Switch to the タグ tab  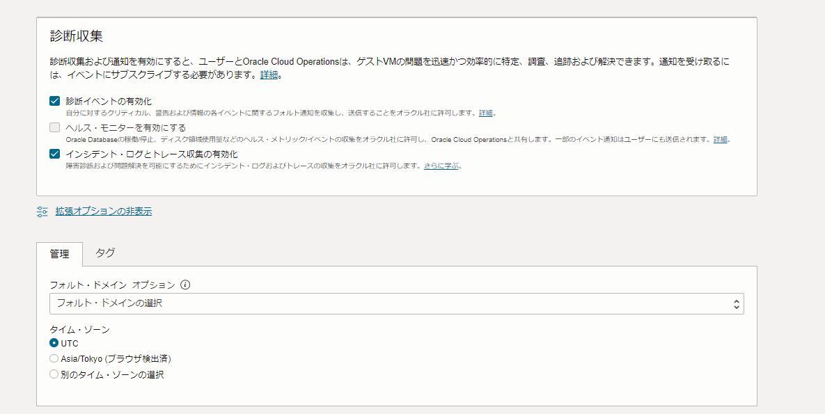click(x=105, y=253)
